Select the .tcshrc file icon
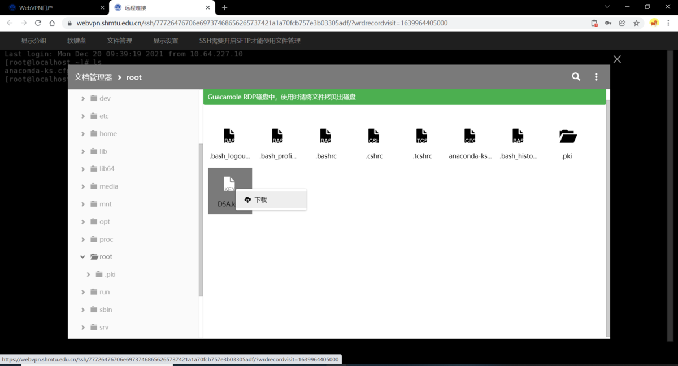 click(421, 137)
